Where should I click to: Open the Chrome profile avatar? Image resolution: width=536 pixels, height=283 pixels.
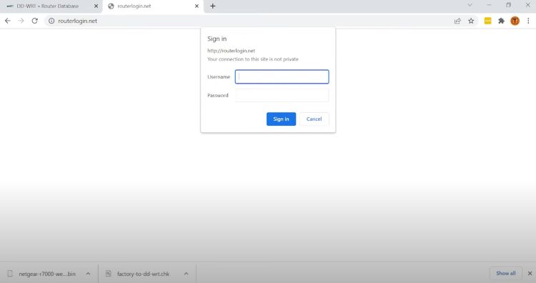pos(515,21)
